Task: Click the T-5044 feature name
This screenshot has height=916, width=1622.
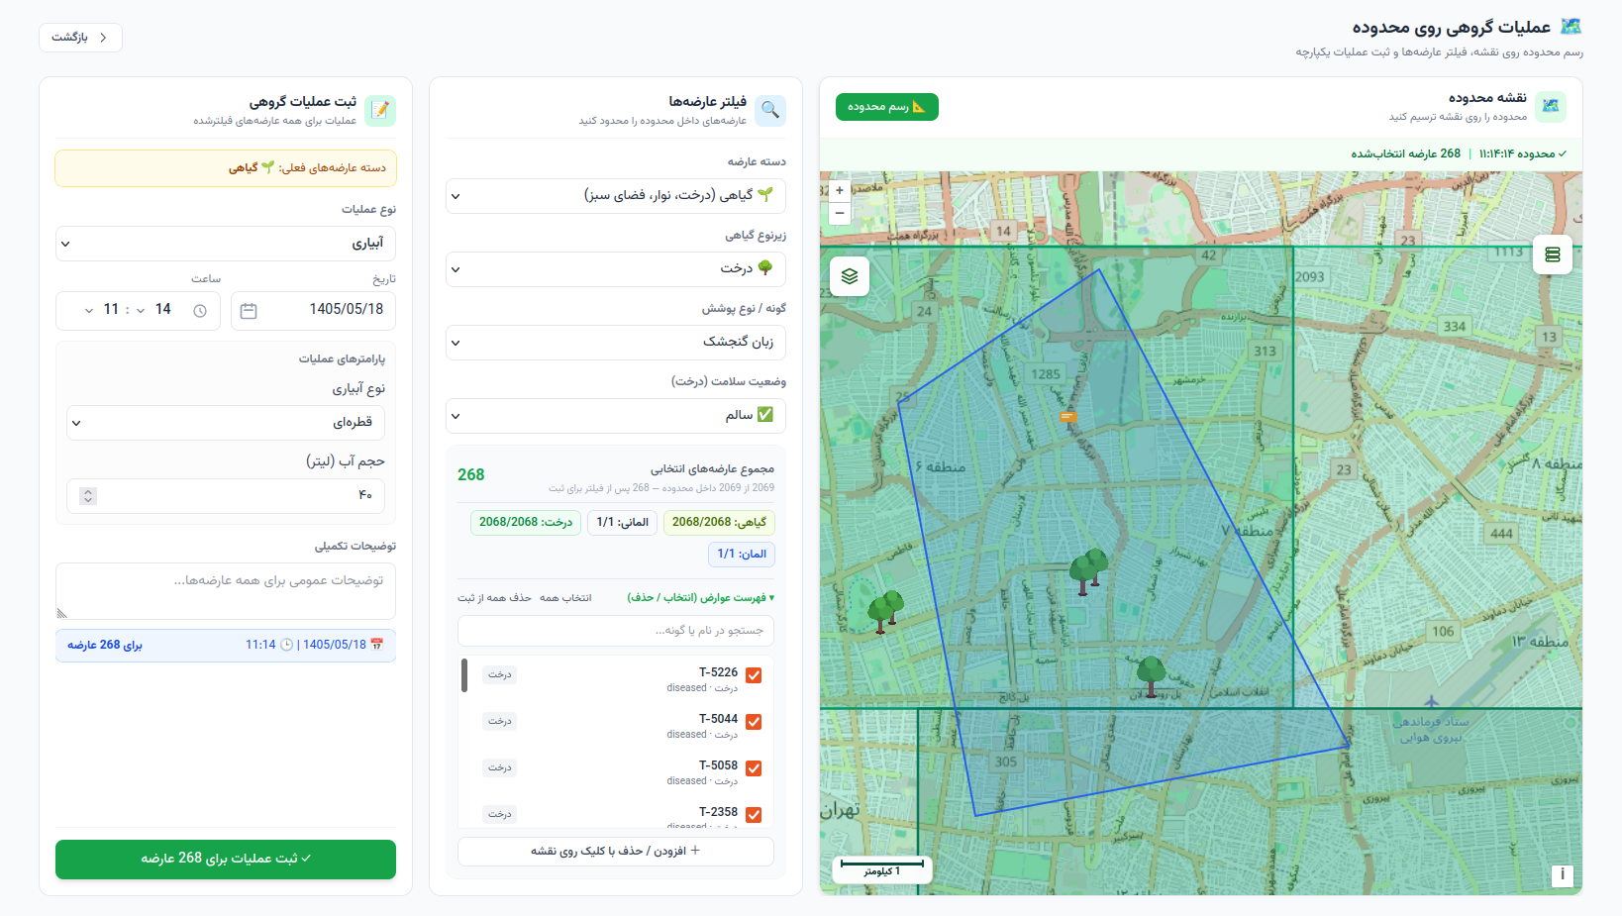Action: coord(718,719)
